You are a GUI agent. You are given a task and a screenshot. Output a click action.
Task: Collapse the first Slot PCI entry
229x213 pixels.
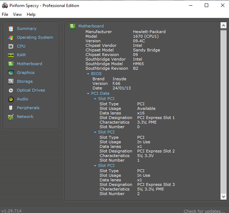[x=95, y=99]
